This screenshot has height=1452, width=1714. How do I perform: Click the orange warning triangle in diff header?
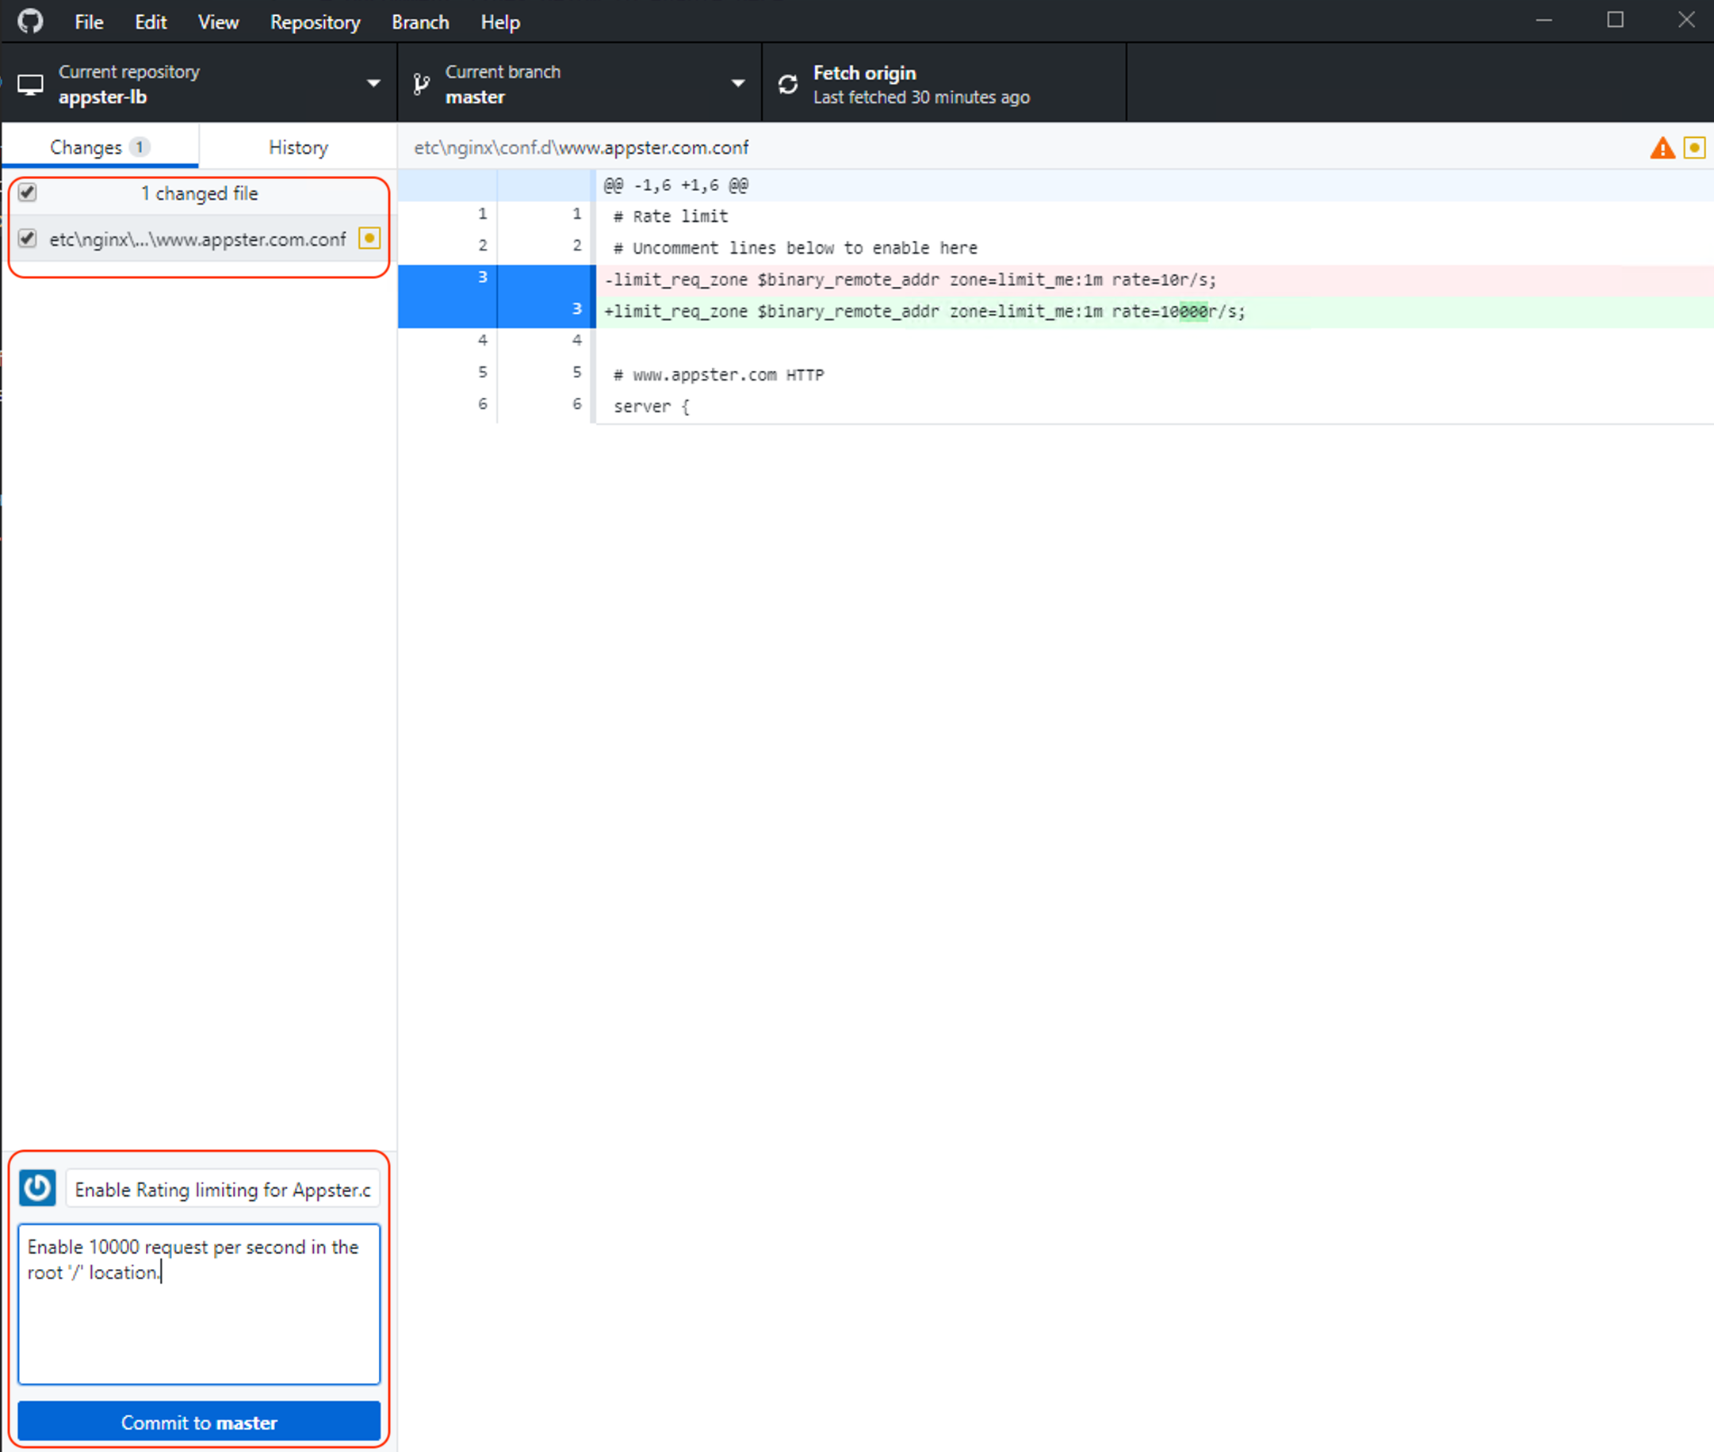[x=1662, y=147]
